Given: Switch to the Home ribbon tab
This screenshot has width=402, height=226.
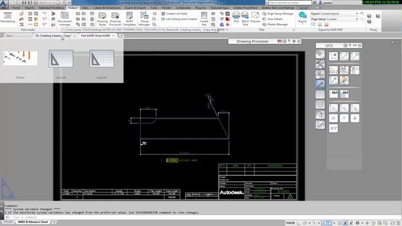Looking at the screenshot, I should point(16,8).
